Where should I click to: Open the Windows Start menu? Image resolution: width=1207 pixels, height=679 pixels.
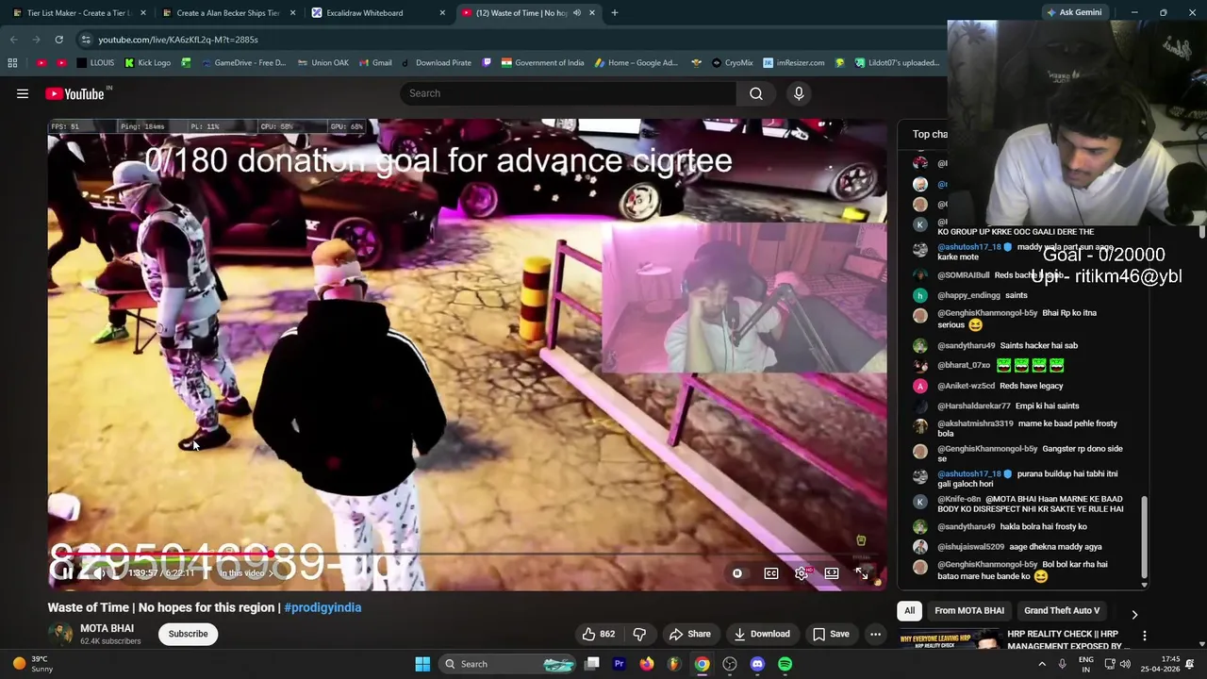[x=422, y=664]
